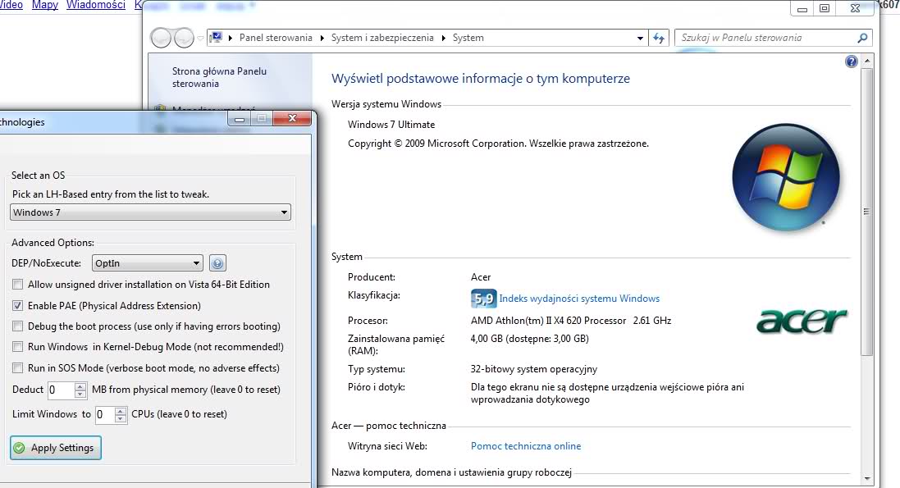This screenshot has height=488, width=900.
Task: Enable Allow unsigned driver installation checkbox
Action: (x=18, y=284)
